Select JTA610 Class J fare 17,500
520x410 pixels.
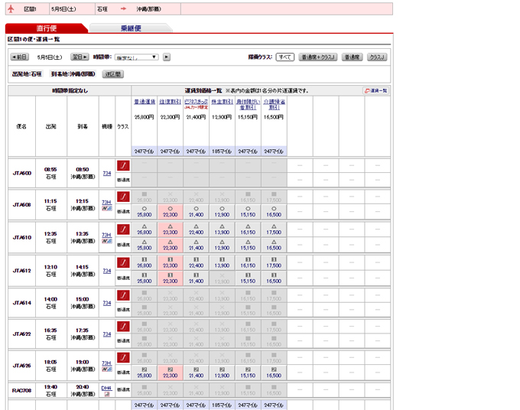pos(274,229)
